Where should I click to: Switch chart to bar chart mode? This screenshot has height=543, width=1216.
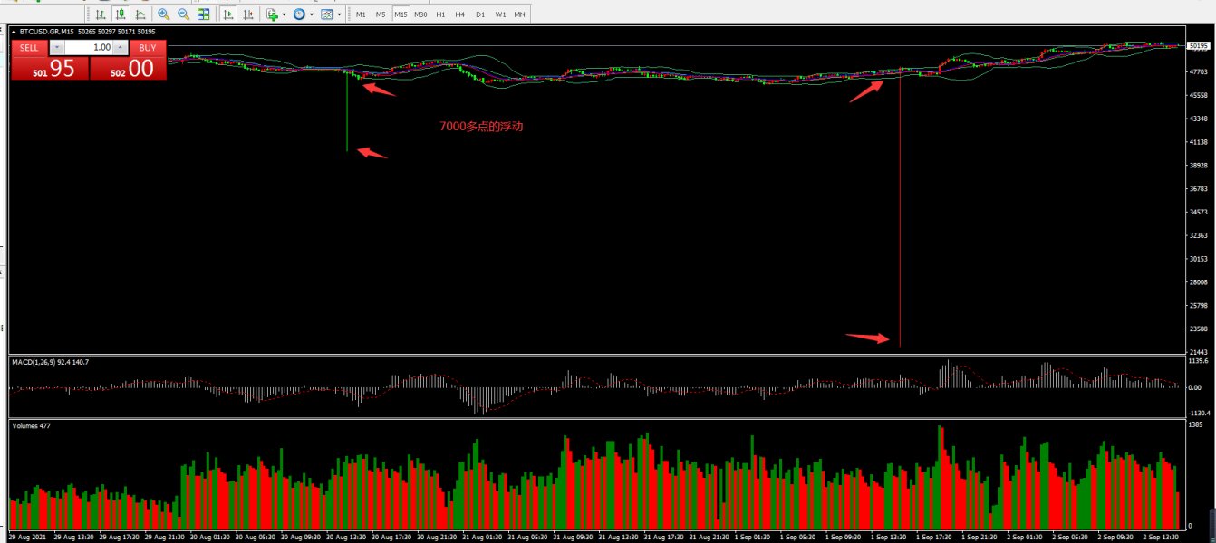tap(100, 14)
